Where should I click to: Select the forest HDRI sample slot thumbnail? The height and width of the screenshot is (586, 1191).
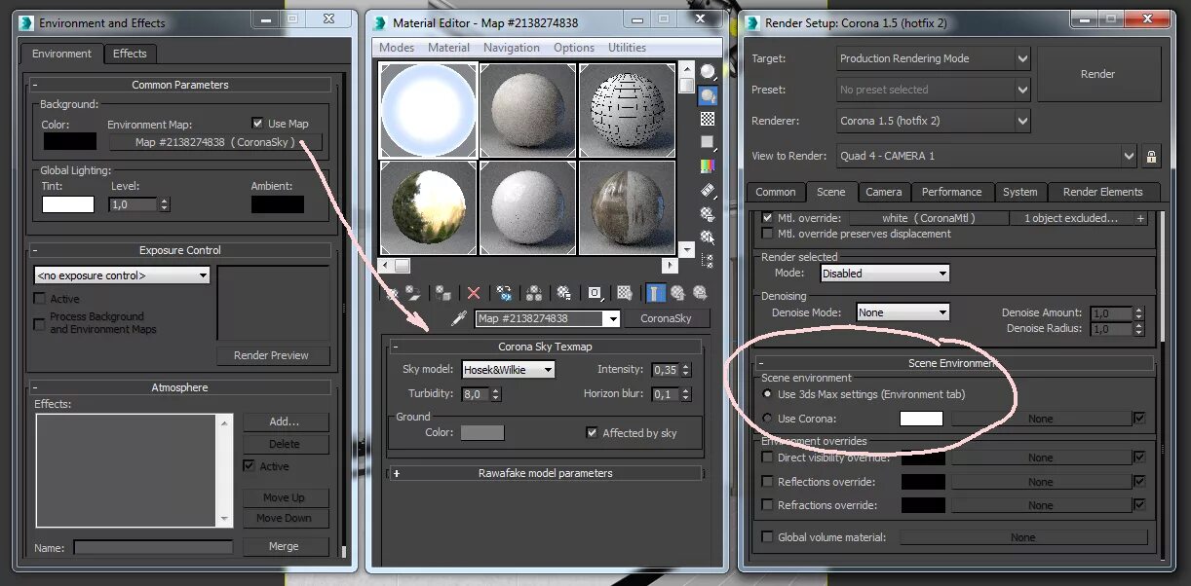pos(428,208)
